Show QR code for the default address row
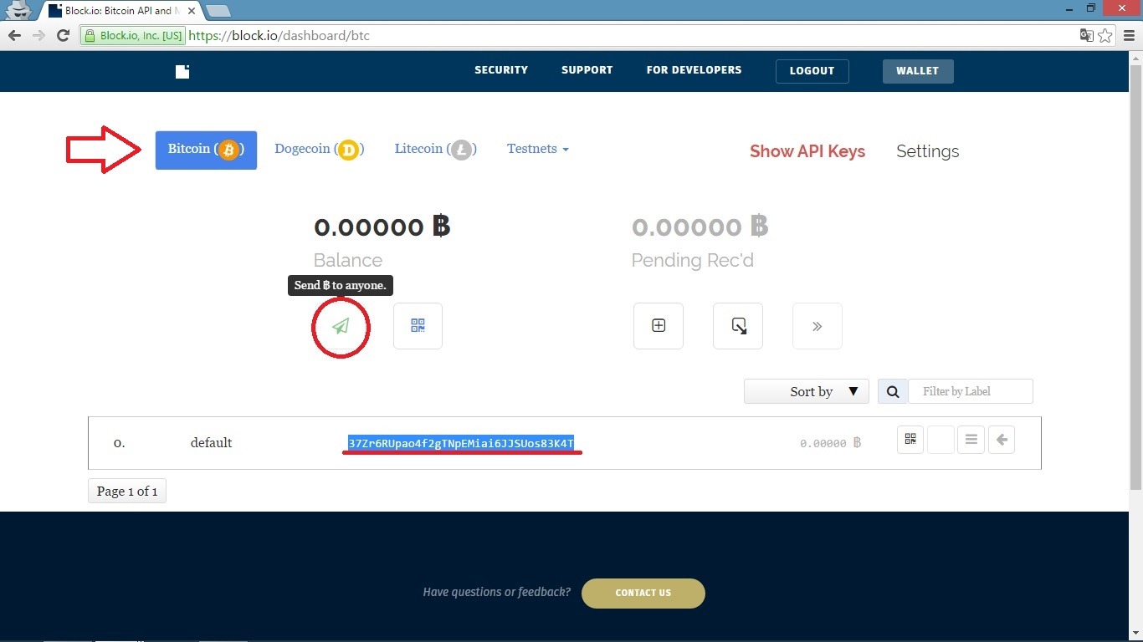 [x=910, y=440]
